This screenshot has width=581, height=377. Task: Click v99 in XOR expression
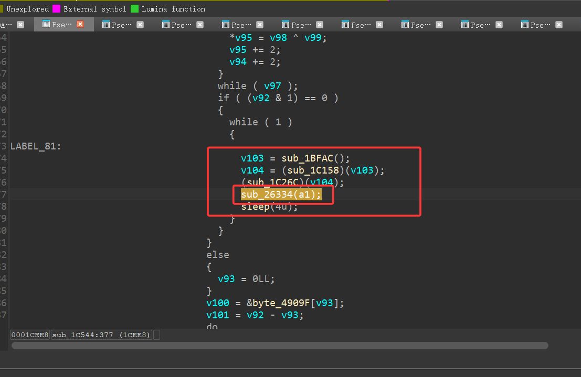[x=313, y=38]
